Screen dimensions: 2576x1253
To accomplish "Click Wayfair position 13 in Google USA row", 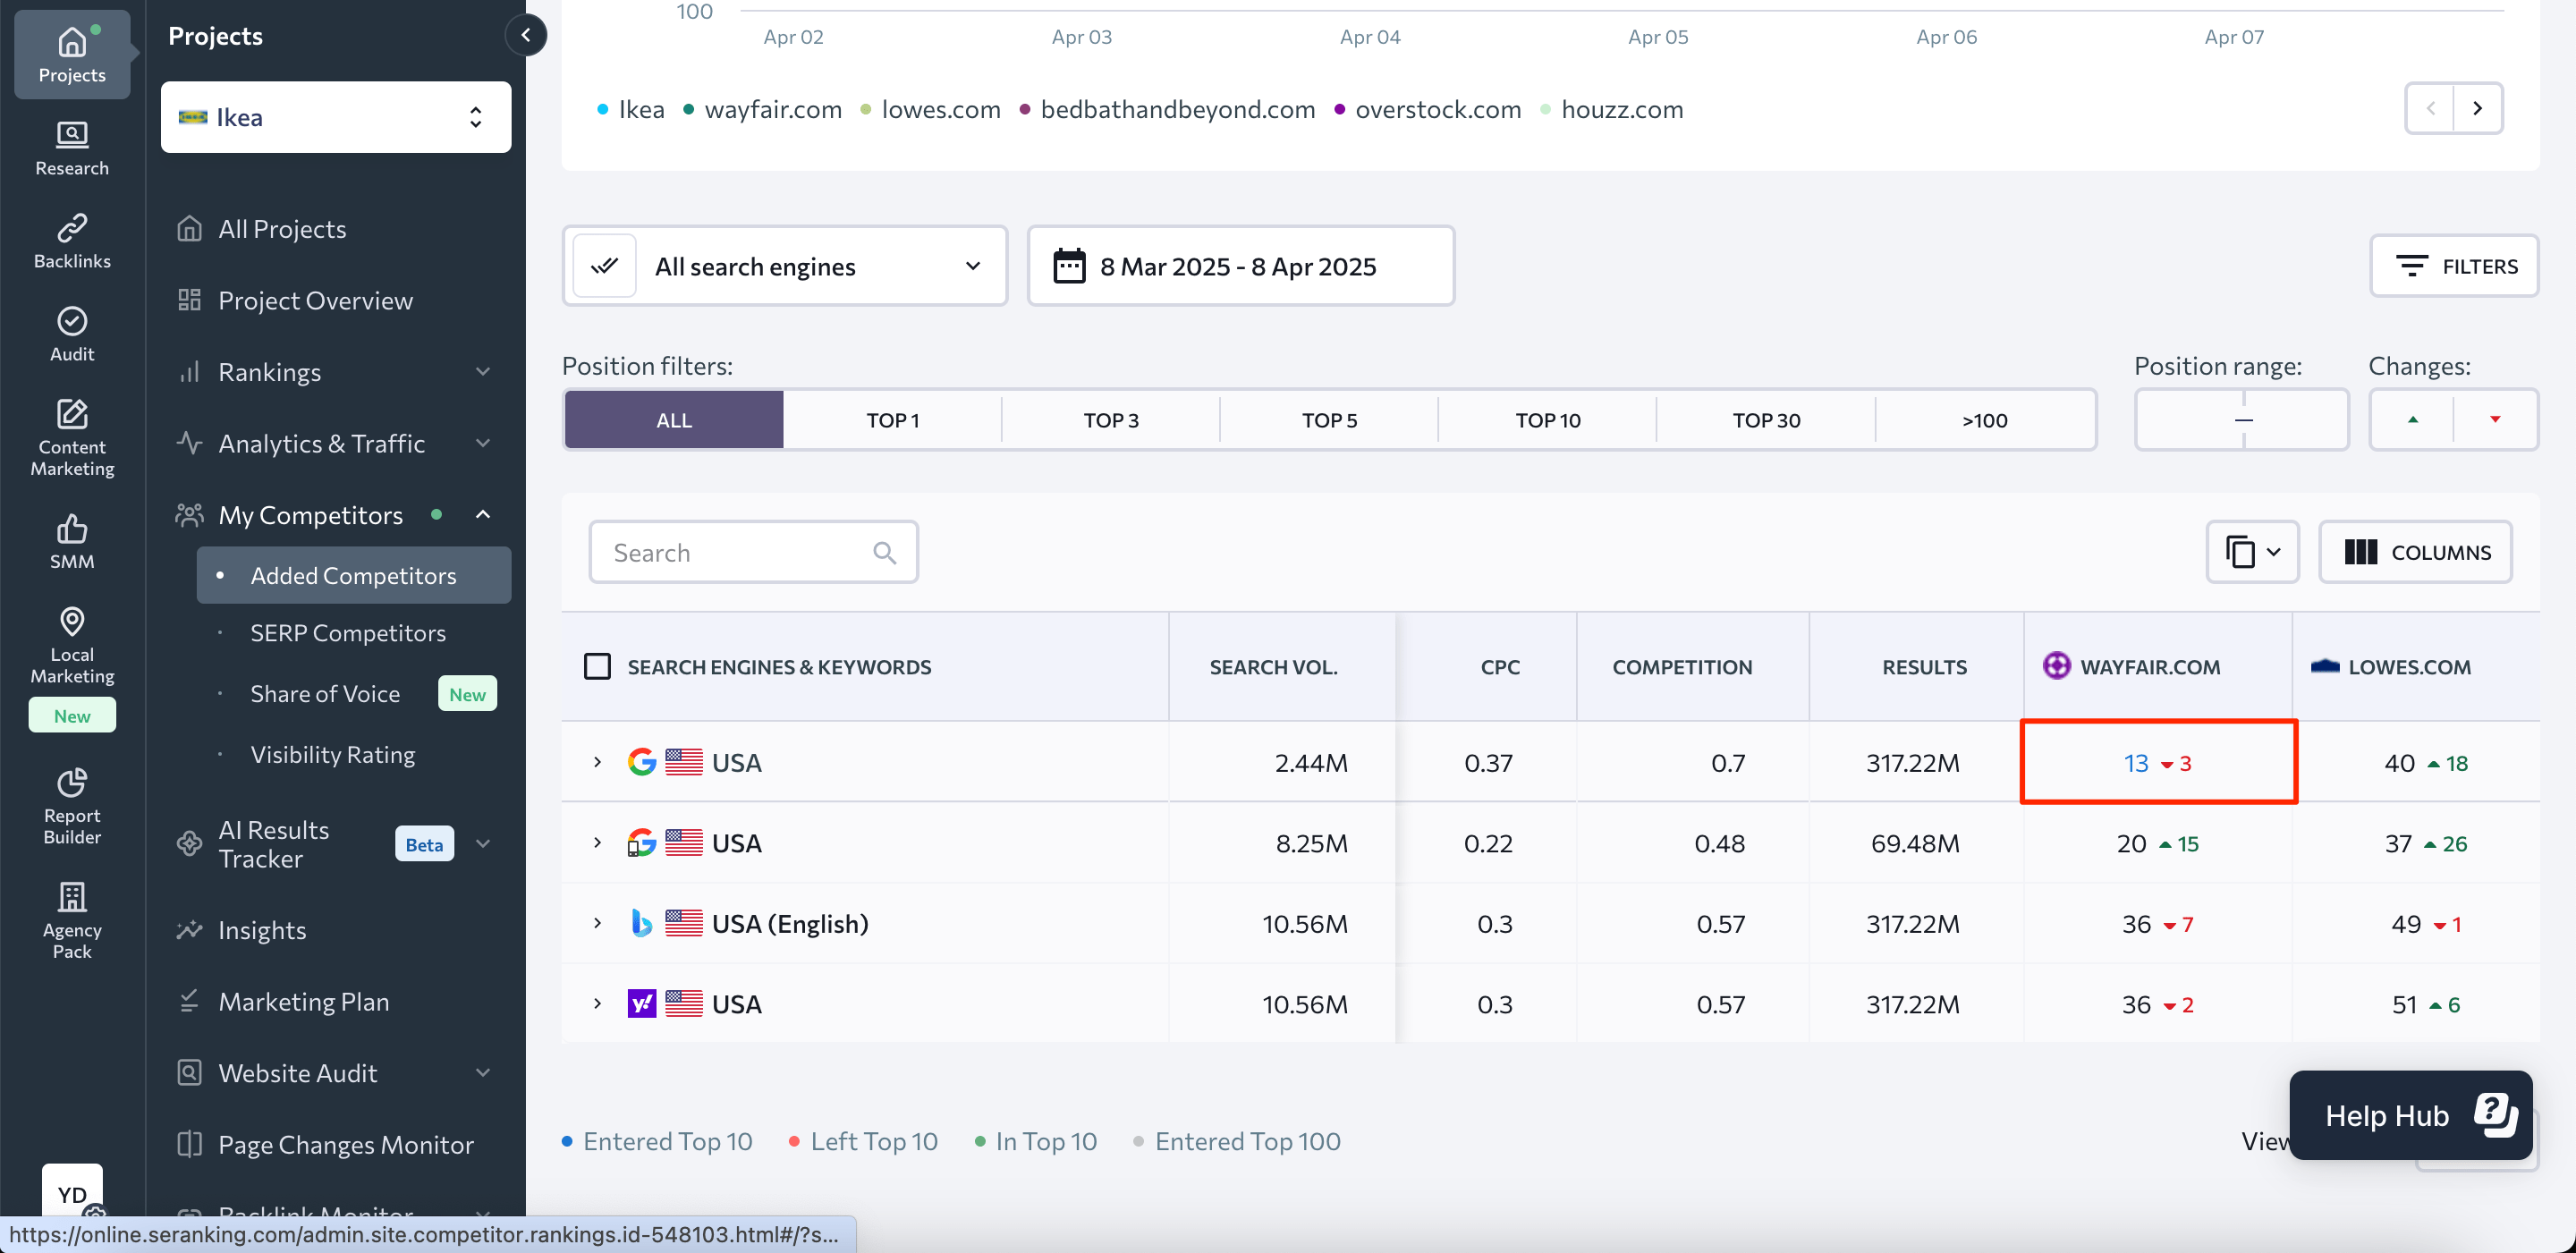I will coord(2135,763).
